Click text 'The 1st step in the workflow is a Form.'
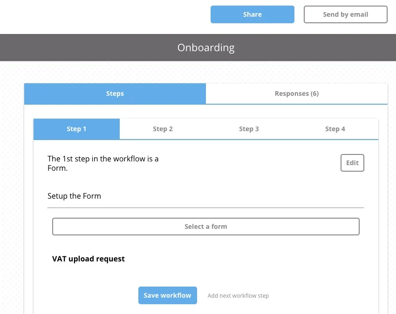The image size is (396, 314). click(103, 163)
